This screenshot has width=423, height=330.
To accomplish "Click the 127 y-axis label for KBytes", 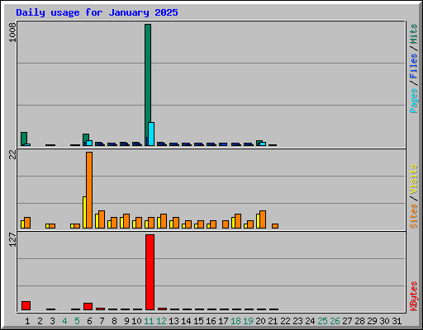I will click(x=12, y=239).
